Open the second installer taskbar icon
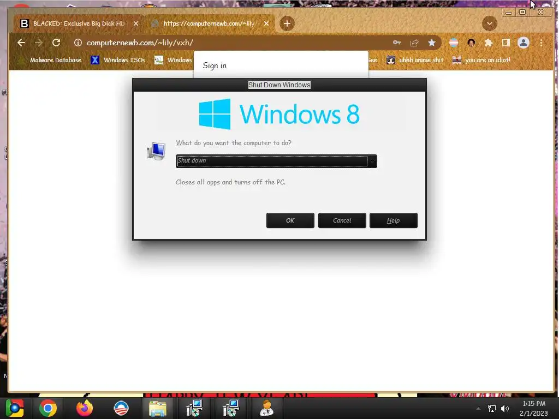Viewport: 559px width, 419px height. point(231,408)
